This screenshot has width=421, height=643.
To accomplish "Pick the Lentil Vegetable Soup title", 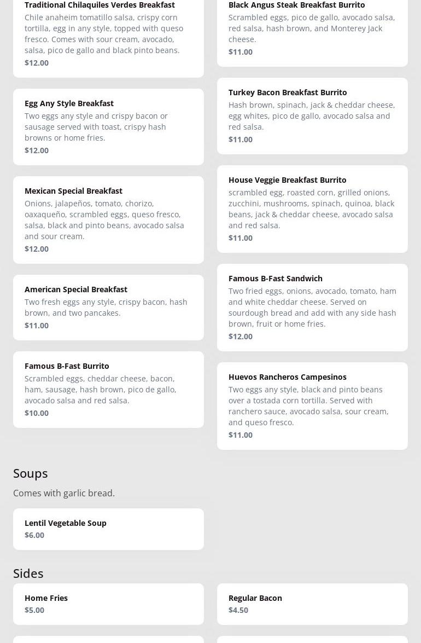I will coord(66,523).
